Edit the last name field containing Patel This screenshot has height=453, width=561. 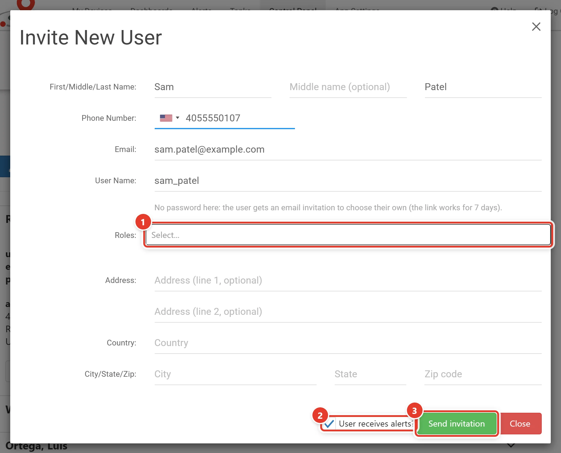483,87
